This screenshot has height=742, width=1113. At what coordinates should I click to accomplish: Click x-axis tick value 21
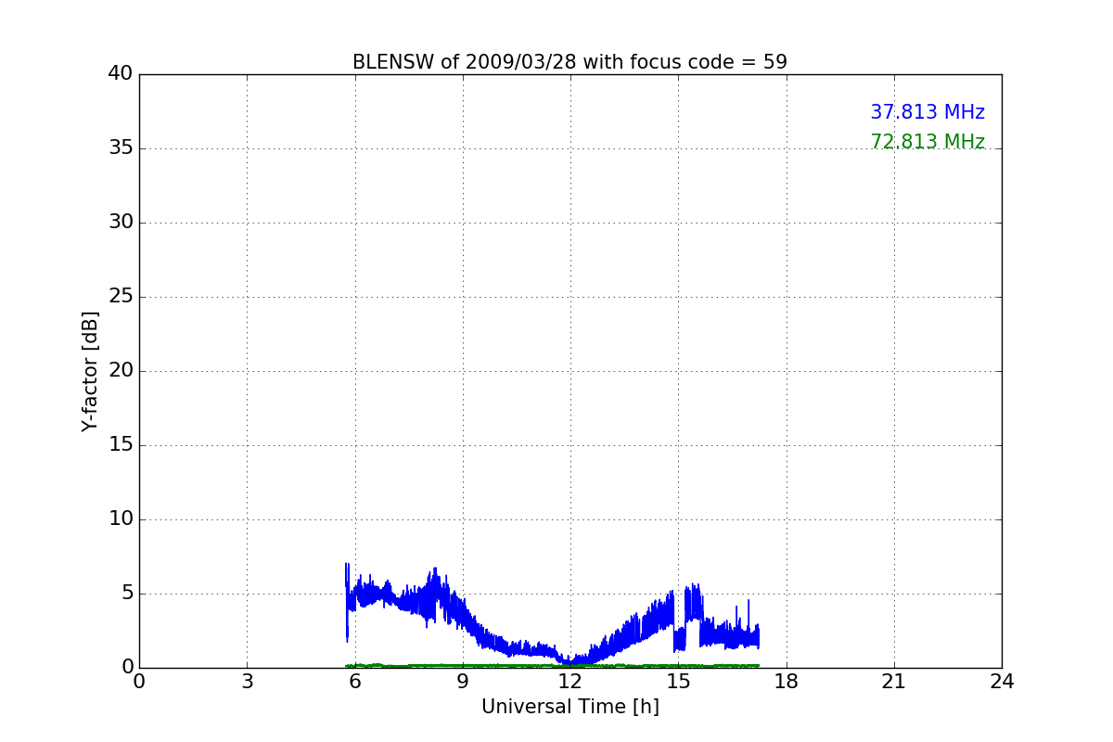tap(894, 682)
